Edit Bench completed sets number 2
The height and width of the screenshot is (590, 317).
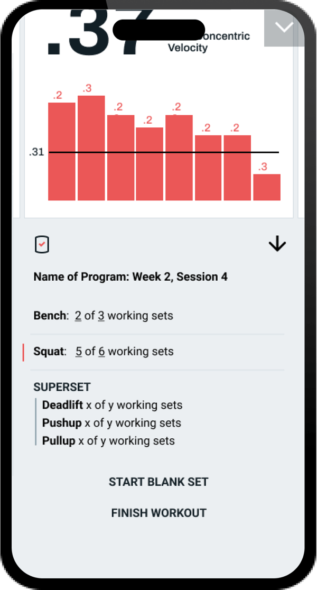[78, 316]
